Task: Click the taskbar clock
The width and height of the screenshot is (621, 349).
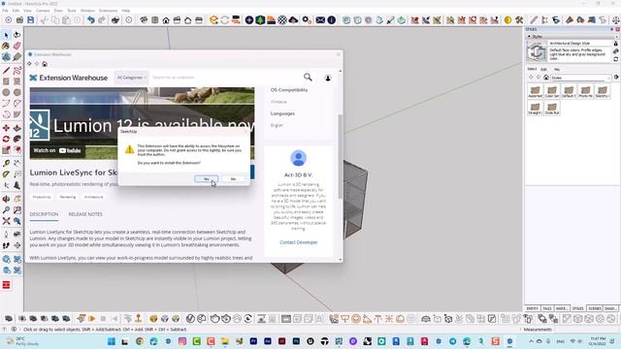Action: [x=597, y=341]
